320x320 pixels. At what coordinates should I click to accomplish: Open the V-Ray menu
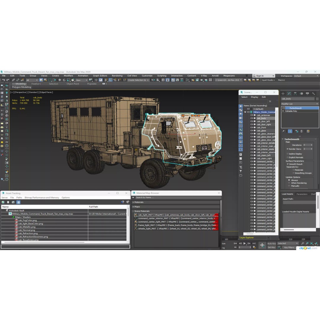pyautogui.click(x=204, y=76)
